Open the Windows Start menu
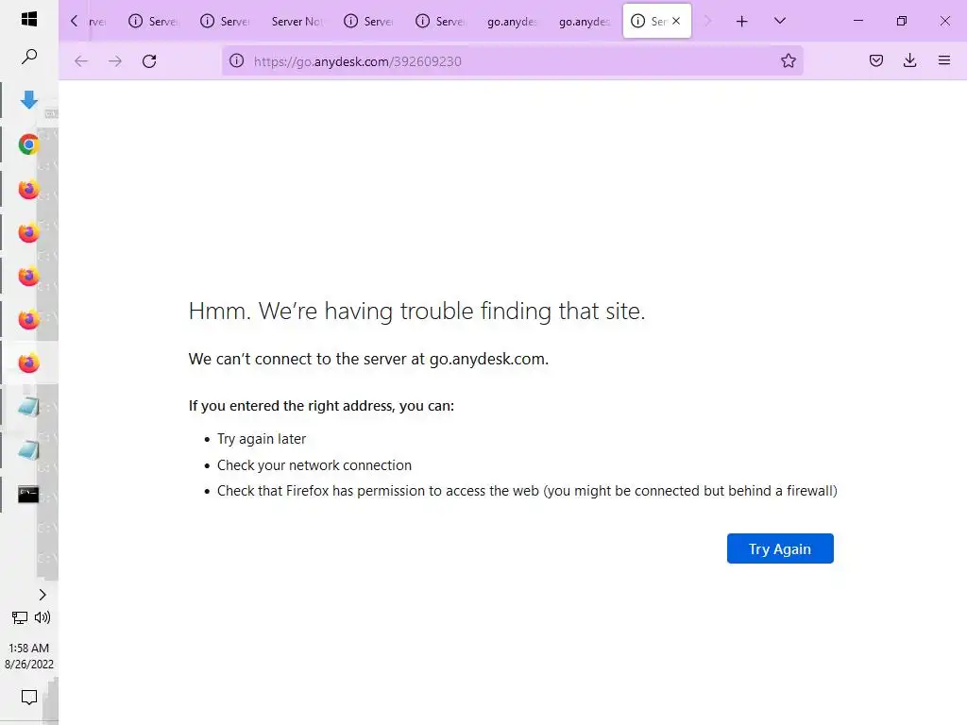 click(29, 19)
